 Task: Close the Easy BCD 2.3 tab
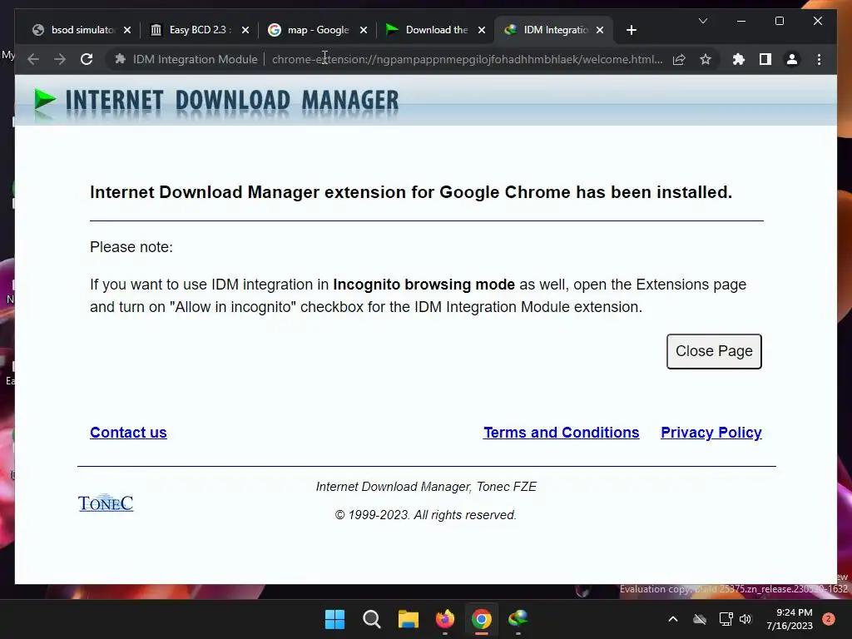[x=245, y=30]
